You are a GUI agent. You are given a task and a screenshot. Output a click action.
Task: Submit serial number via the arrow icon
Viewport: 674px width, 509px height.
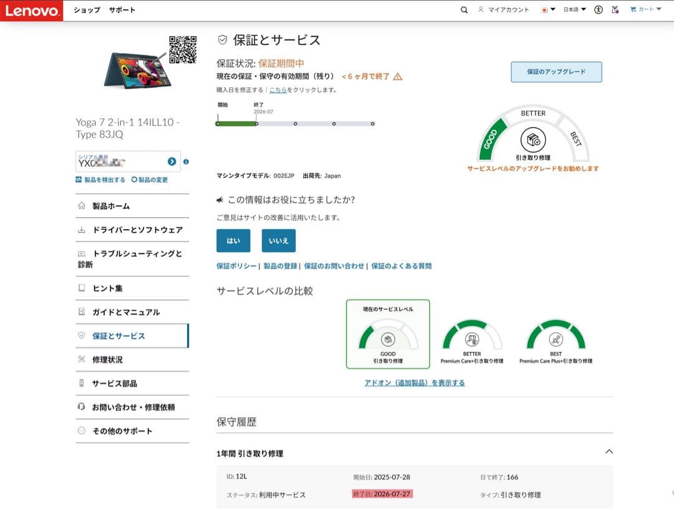(x=172, y=162)
